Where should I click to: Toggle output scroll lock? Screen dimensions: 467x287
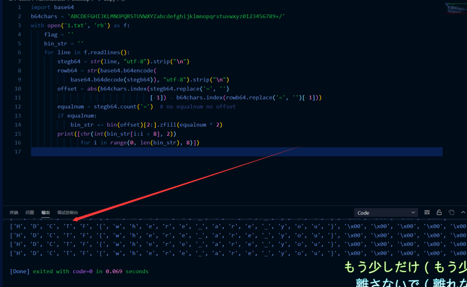coord(439,212)
